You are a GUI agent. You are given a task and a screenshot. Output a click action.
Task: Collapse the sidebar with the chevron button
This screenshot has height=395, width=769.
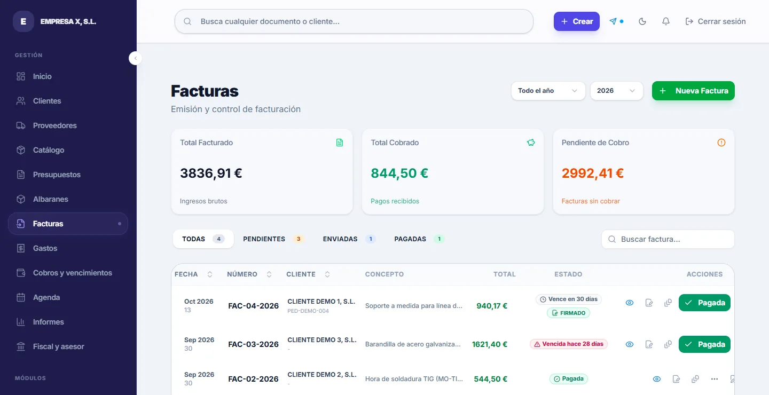tap(136, 58)
